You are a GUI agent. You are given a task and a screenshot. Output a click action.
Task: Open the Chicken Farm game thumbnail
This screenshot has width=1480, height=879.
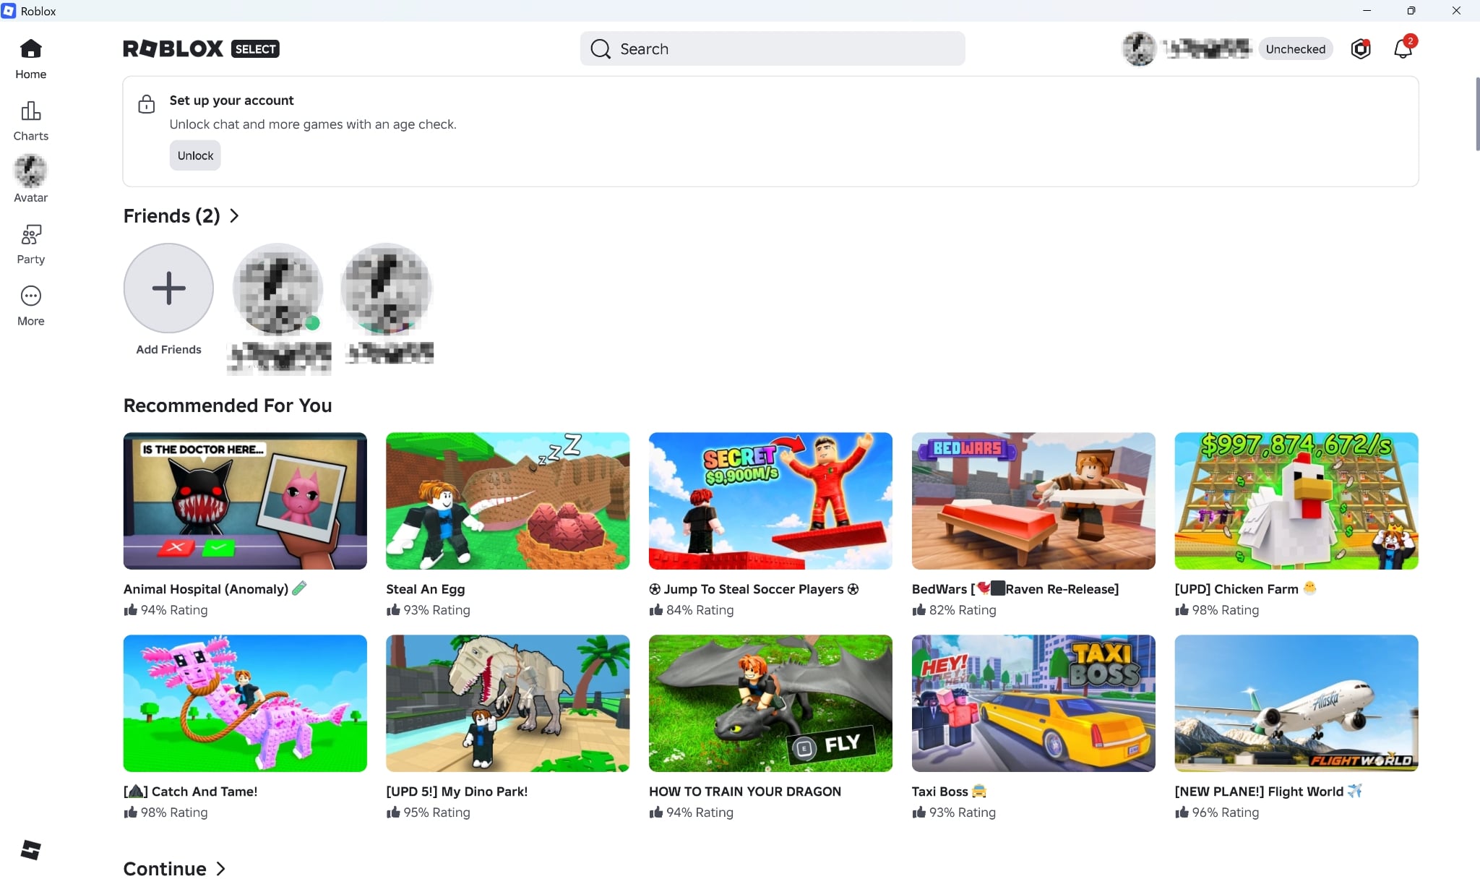point(1296,501)
